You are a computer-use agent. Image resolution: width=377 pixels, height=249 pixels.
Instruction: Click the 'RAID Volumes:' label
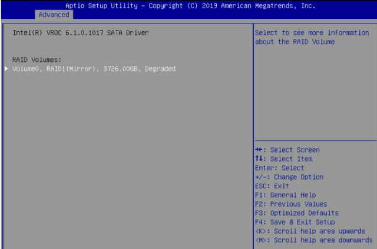point(37,60)
